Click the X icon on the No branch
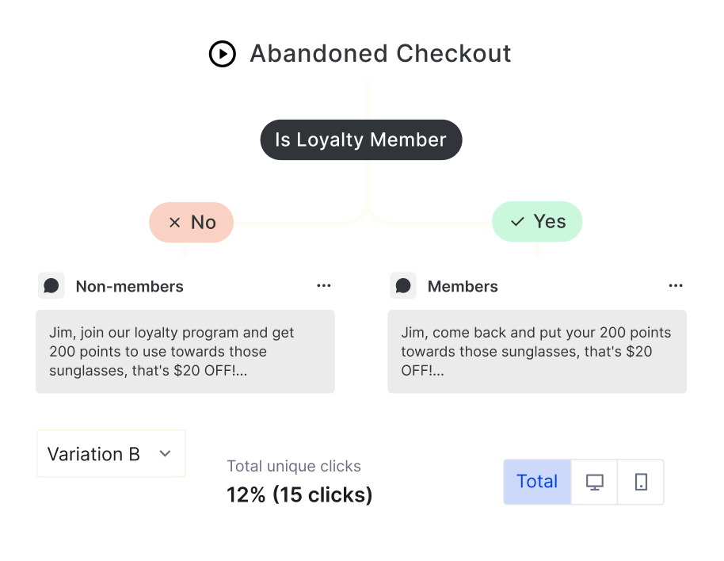This screenshot has width=724, height=561. (x=175, y=223)
